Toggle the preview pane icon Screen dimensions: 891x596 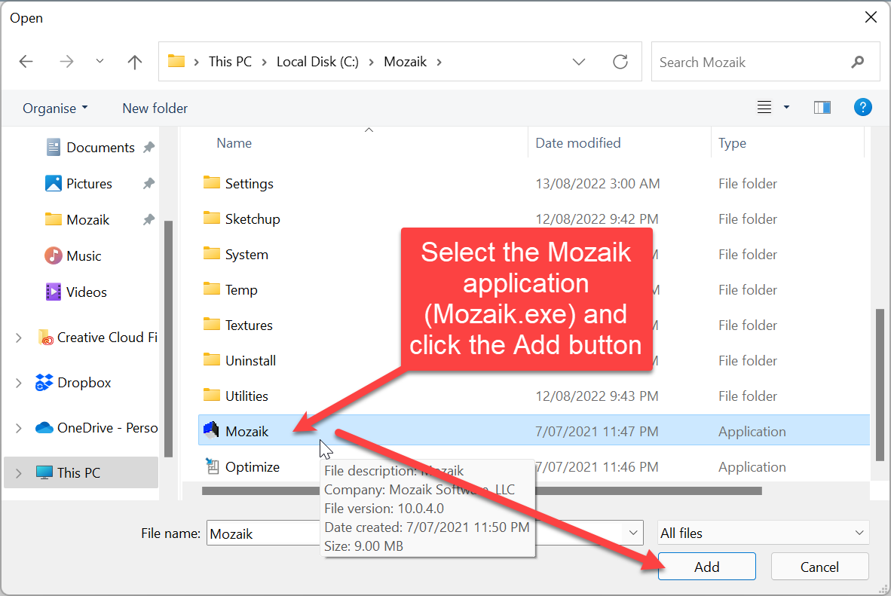(822, 108)
